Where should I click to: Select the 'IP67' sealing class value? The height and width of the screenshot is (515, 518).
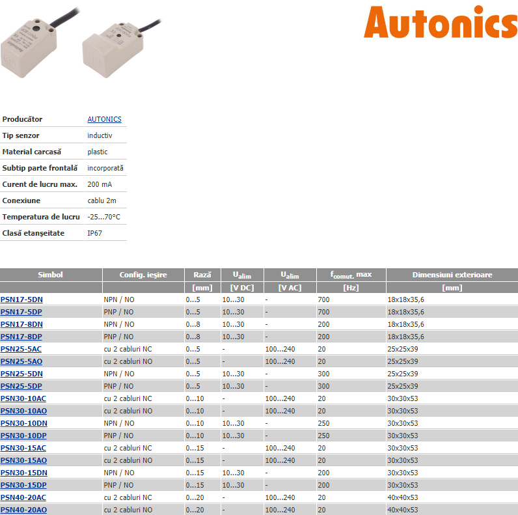tap(95, 233)
